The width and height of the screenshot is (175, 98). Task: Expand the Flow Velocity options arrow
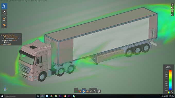[x=17, y=40]
